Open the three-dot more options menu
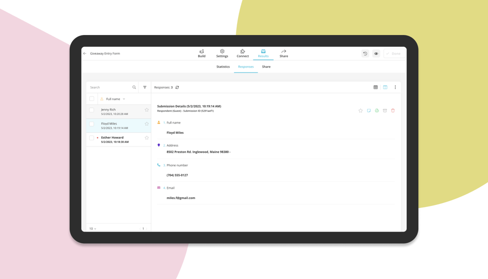 pyautogui.click(x=395, y=88)
